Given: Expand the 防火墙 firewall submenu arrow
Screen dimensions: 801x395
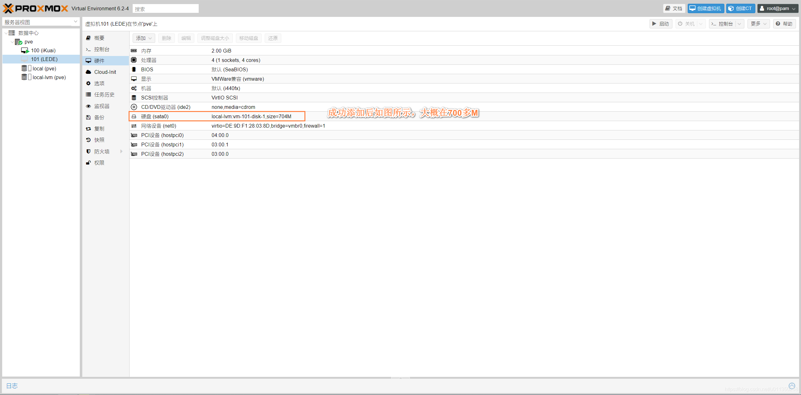Looking at the screenshot, I should click(x=121, y=151).
